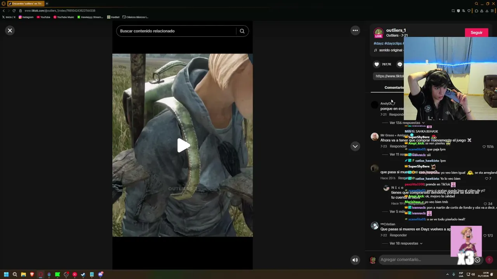Open Cristian's profile picture

point(374,226)
